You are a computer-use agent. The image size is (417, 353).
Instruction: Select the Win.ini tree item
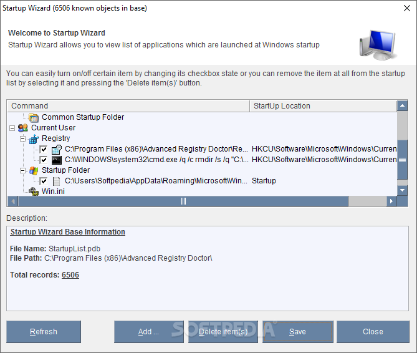pyautogui.click(x=53, y=191)
